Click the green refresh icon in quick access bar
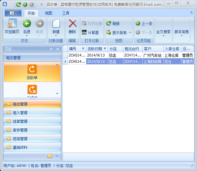The width and height of the screenshot is (197, 171). click(x=19, y=4)
